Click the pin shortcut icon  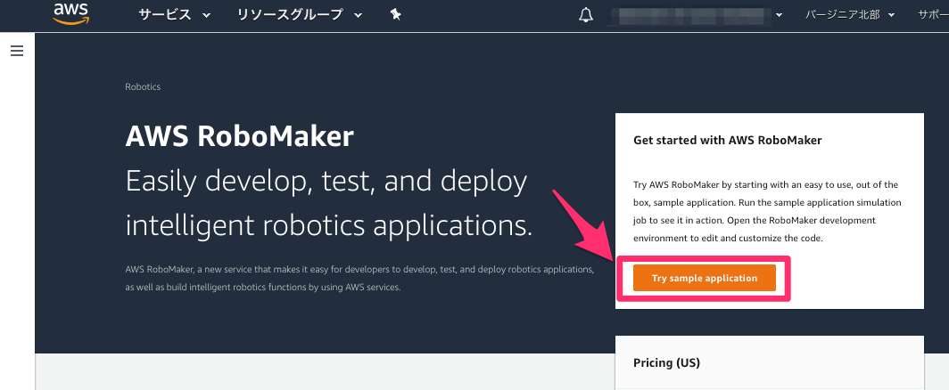[x=395, y=15]
